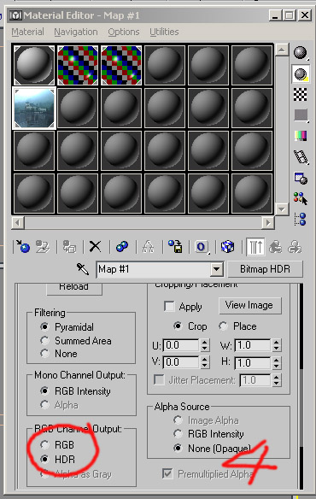Click the Make Preview film icon

(x=301, y=157)
